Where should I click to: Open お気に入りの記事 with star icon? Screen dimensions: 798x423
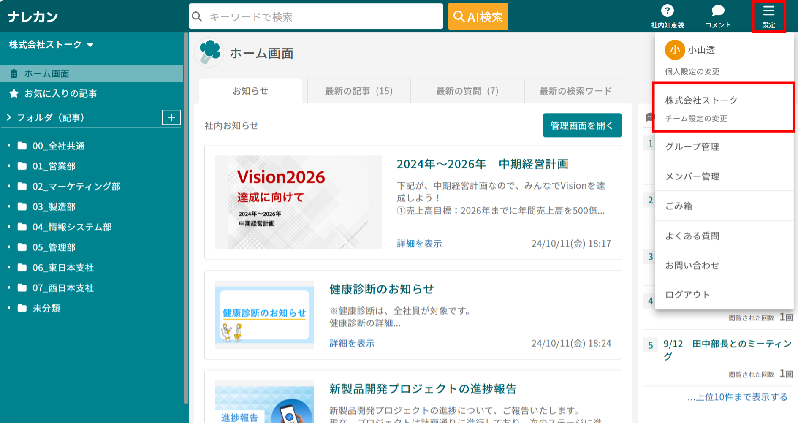coord(60,94)
